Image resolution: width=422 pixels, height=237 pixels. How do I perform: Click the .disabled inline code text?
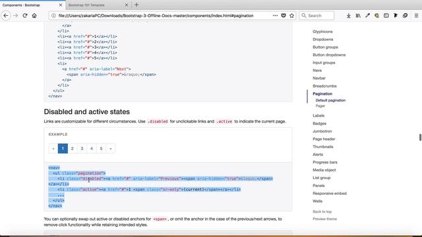[158, 121]
